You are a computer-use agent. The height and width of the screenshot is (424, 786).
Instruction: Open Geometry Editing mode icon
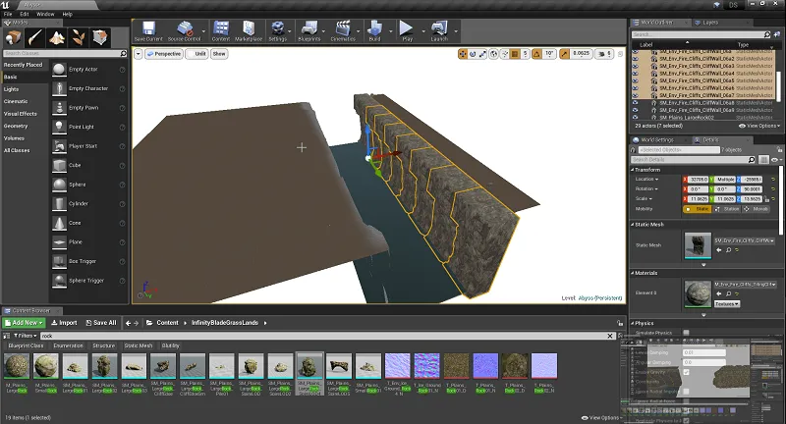click(x=100, y=37)
